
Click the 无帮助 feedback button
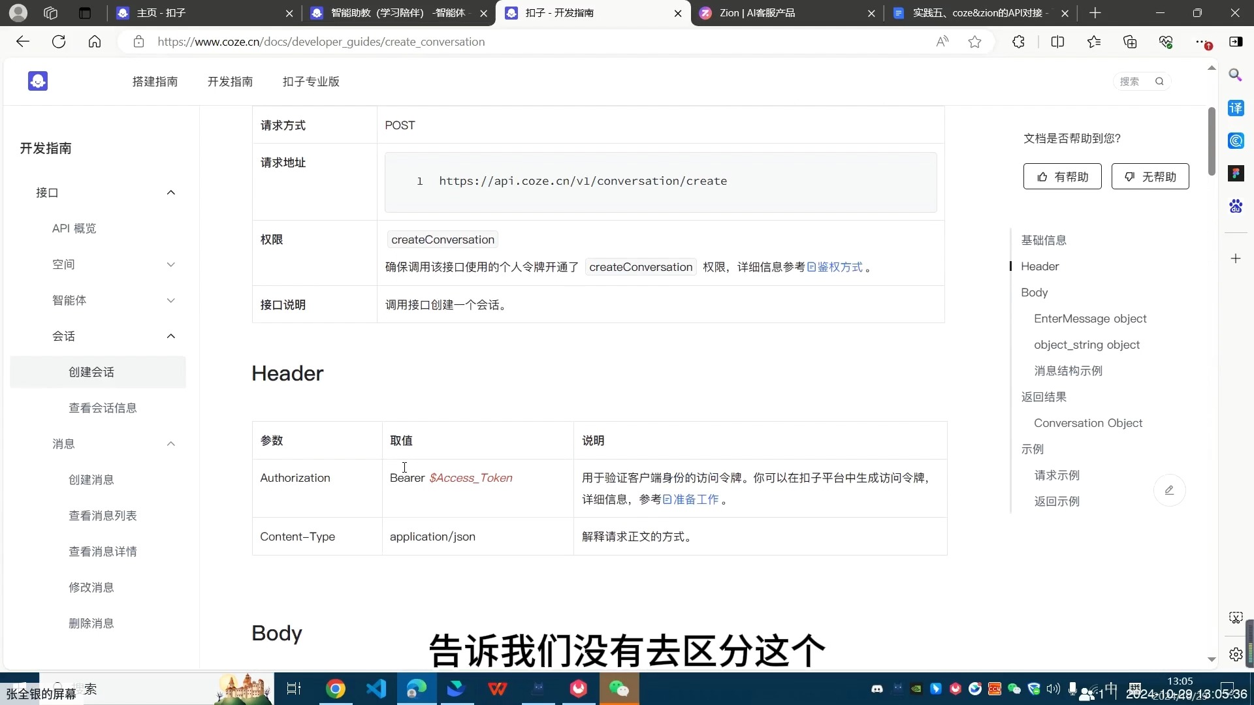click(1150, 176)
